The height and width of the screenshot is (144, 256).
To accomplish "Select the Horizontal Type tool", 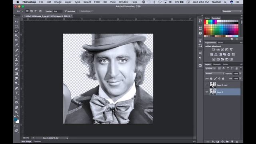I will [16, 93].
